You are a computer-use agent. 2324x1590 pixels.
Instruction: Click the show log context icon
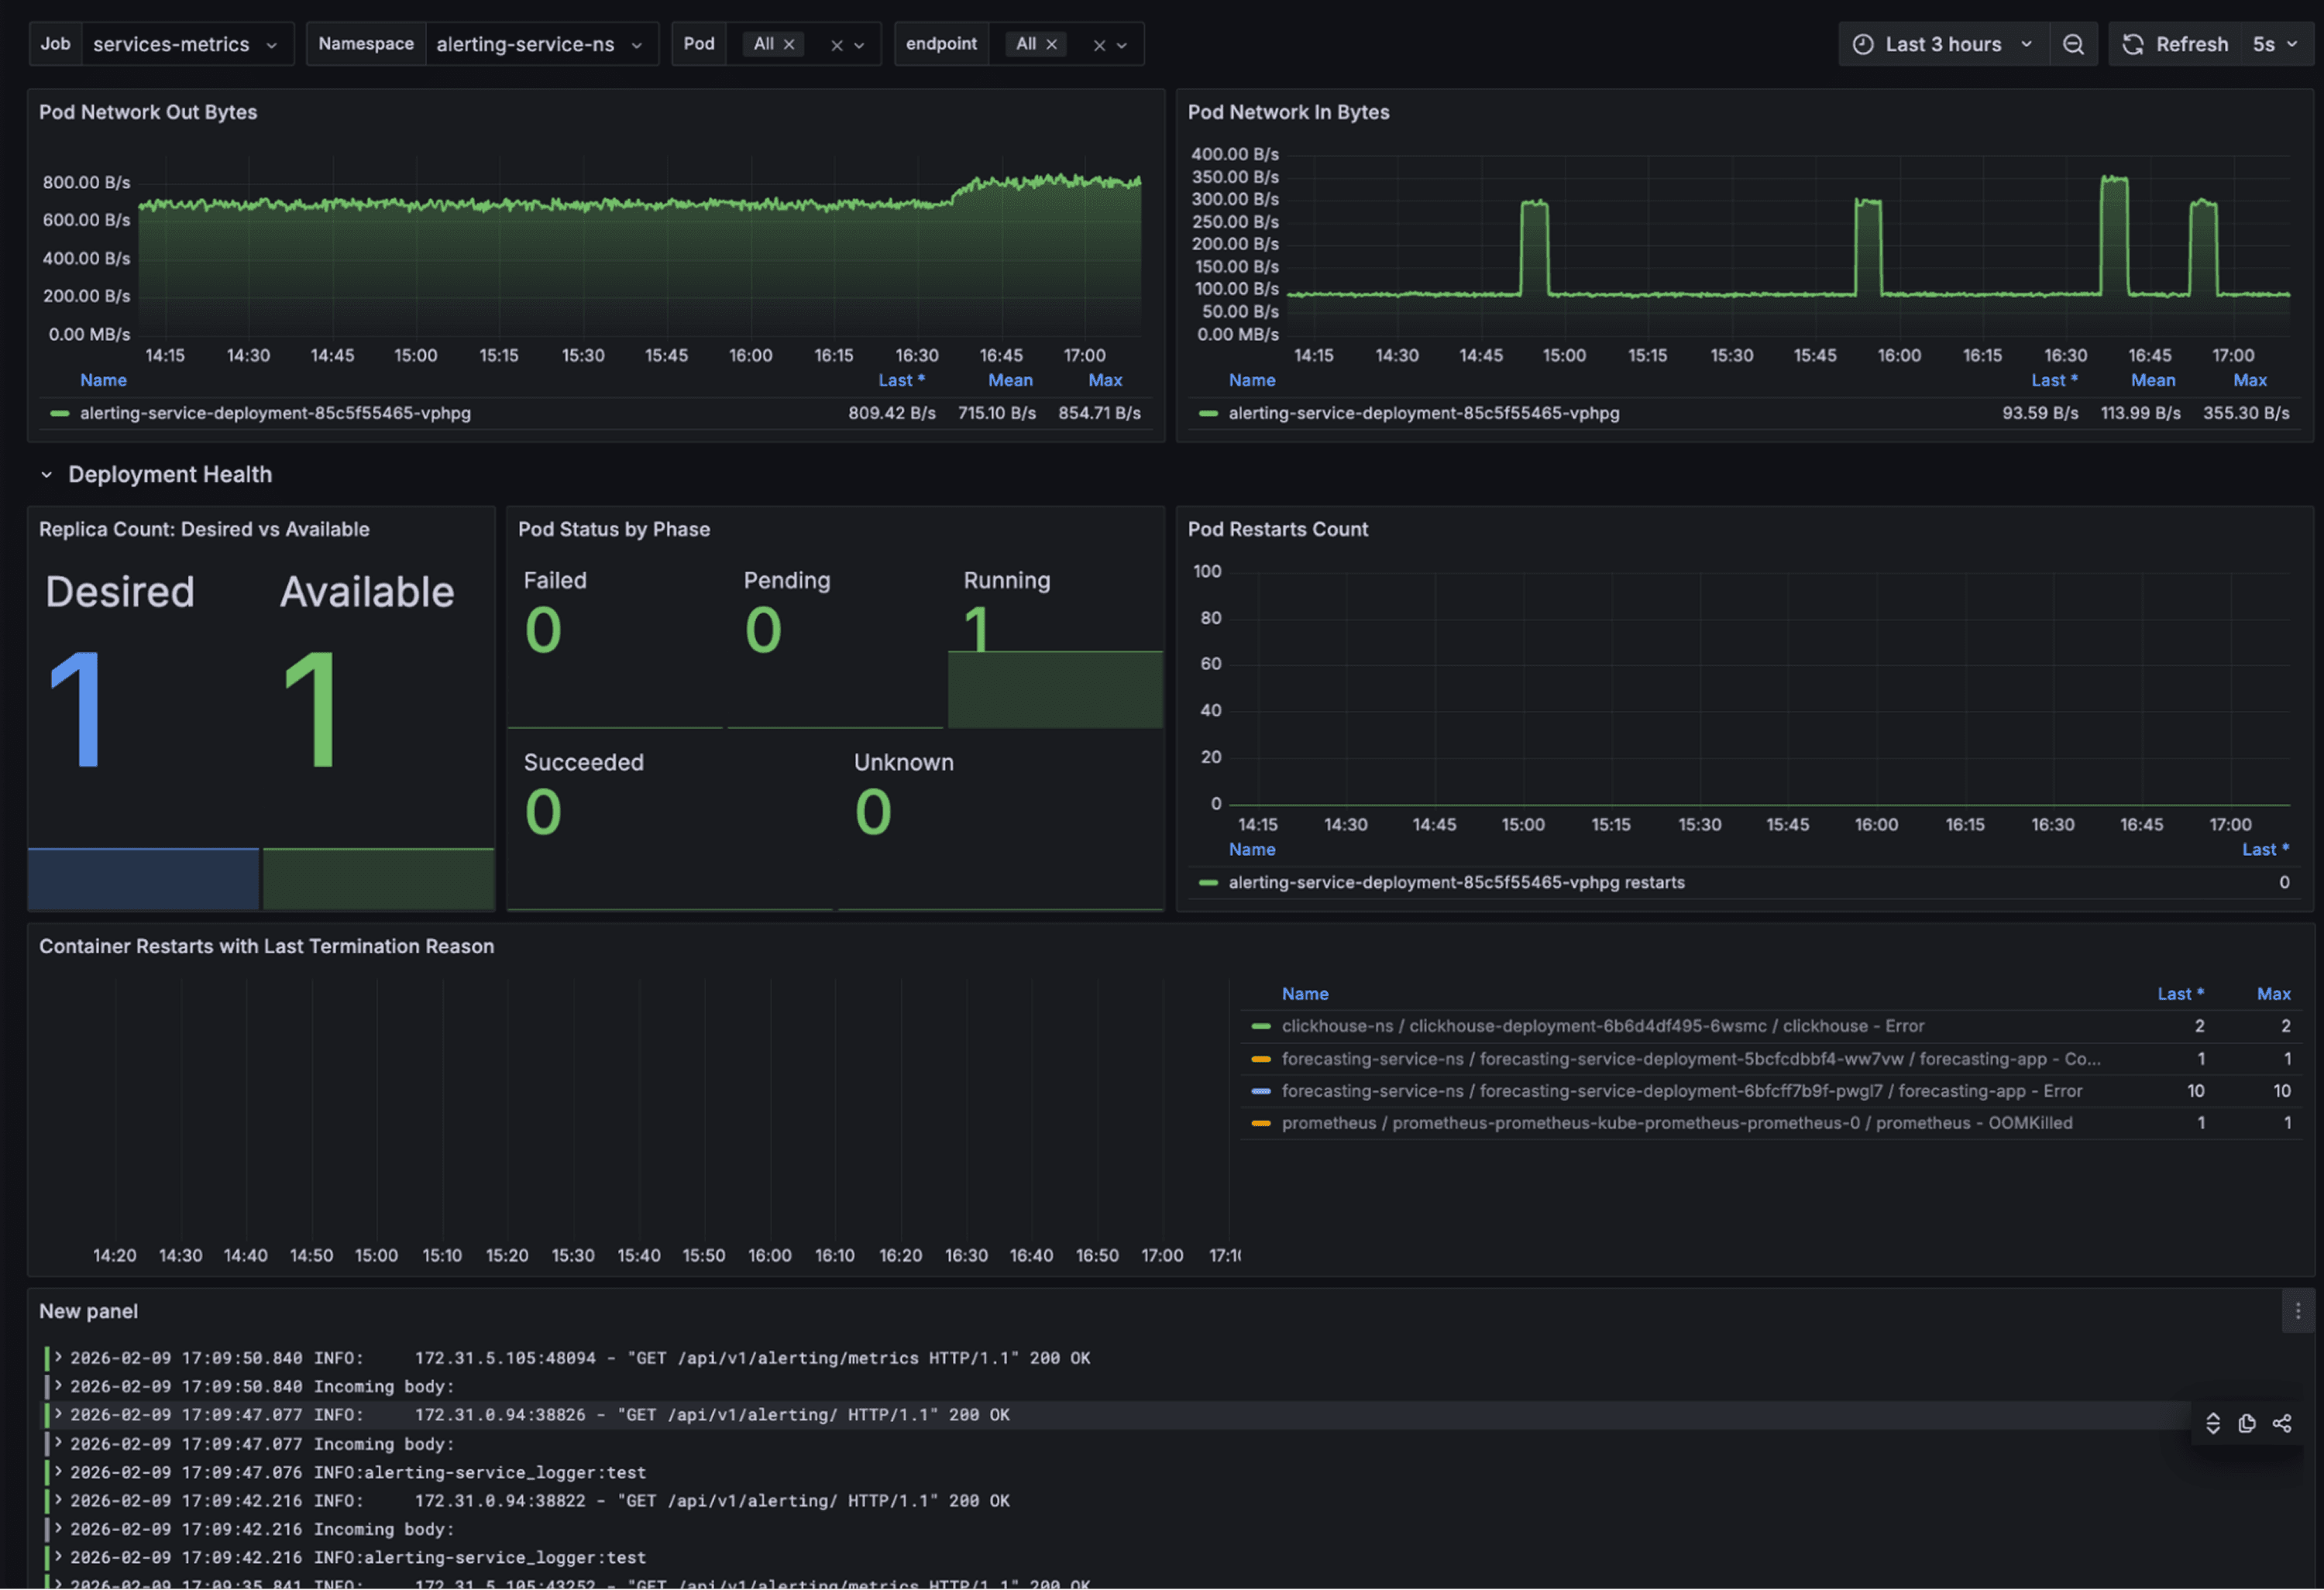pos(2213,1423)
